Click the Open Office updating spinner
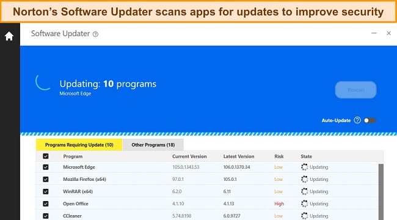This screenshot has width=397, height=220. click(x=304, y=204)
